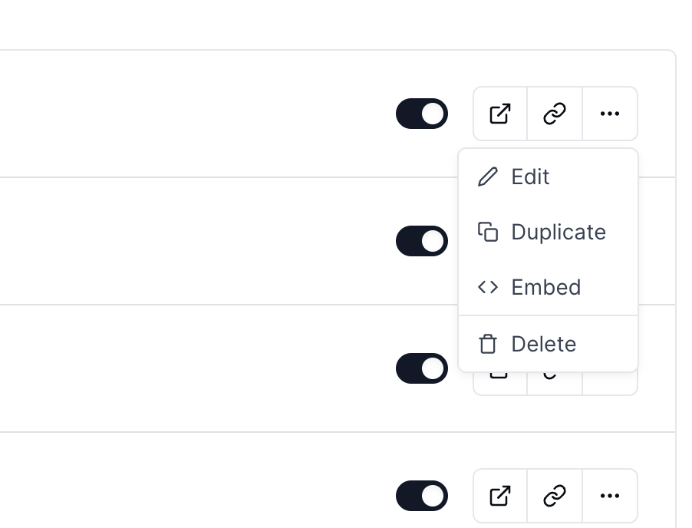Copy the link using top row link icon
The image size is (692, 528).
click(x=554, y=114)
